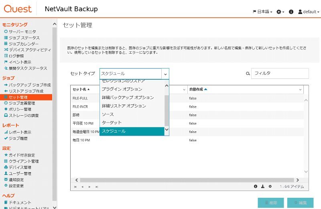The width and height of the screenshot is (321, 209).
Task: Select the FILE-INCR set row
Action: pyautogui.click(x=187, y=107)
